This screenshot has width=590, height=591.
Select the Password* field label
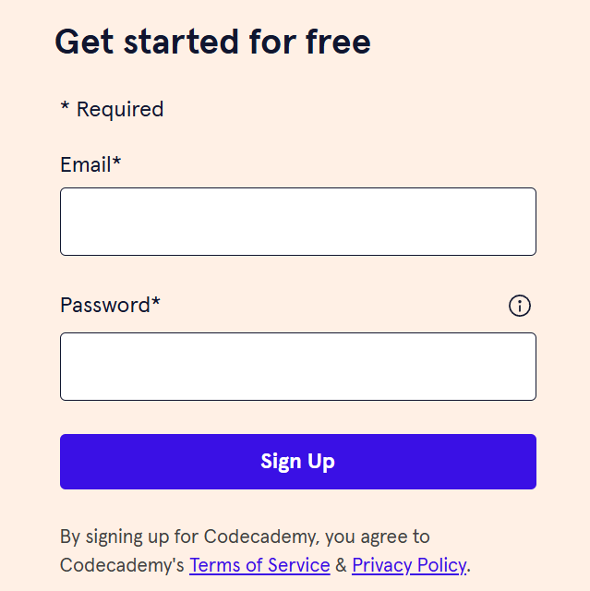pyautogui.click(x=110, y=305)
